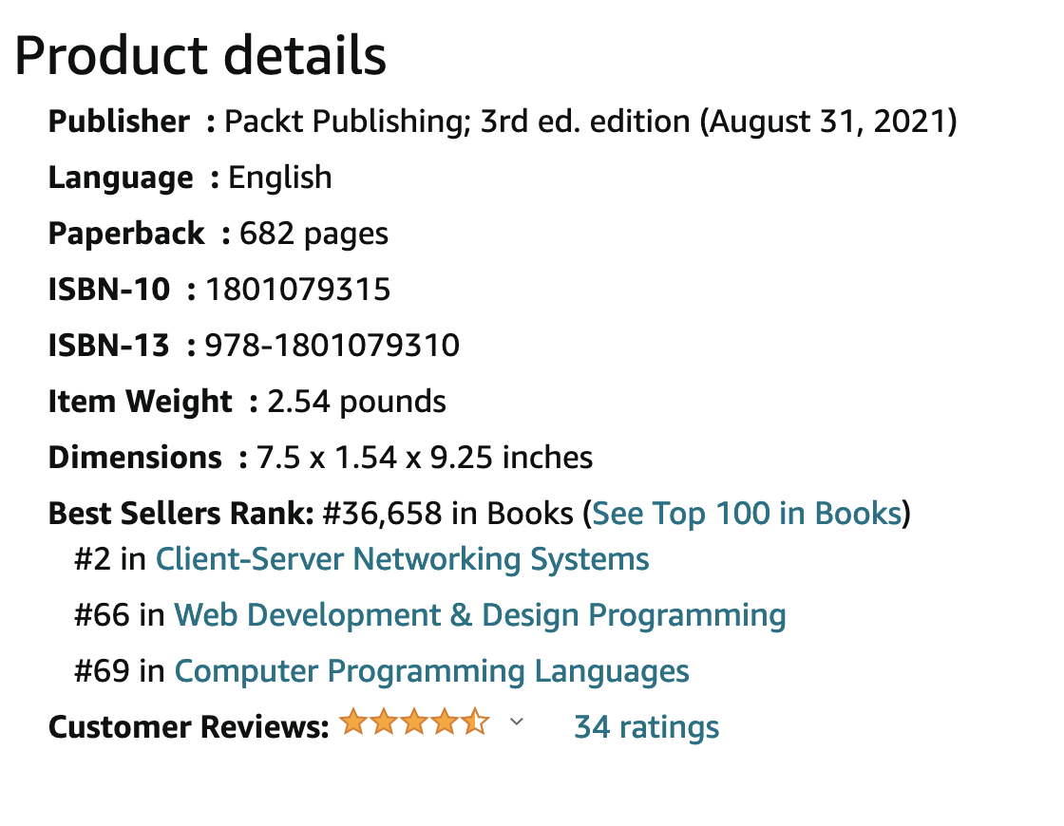
Task: Click the English language value
Action: (279, 178)
